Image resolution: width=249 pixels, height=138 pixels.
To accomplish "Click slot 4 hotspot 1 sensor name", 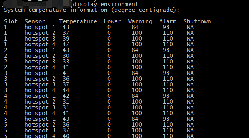I will pos(40,96).
